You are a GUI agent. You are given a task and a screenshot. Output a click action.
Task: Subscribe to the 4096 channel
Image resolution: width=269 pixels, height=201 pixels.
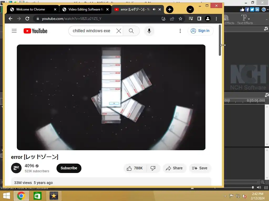(x=69, y=168)
